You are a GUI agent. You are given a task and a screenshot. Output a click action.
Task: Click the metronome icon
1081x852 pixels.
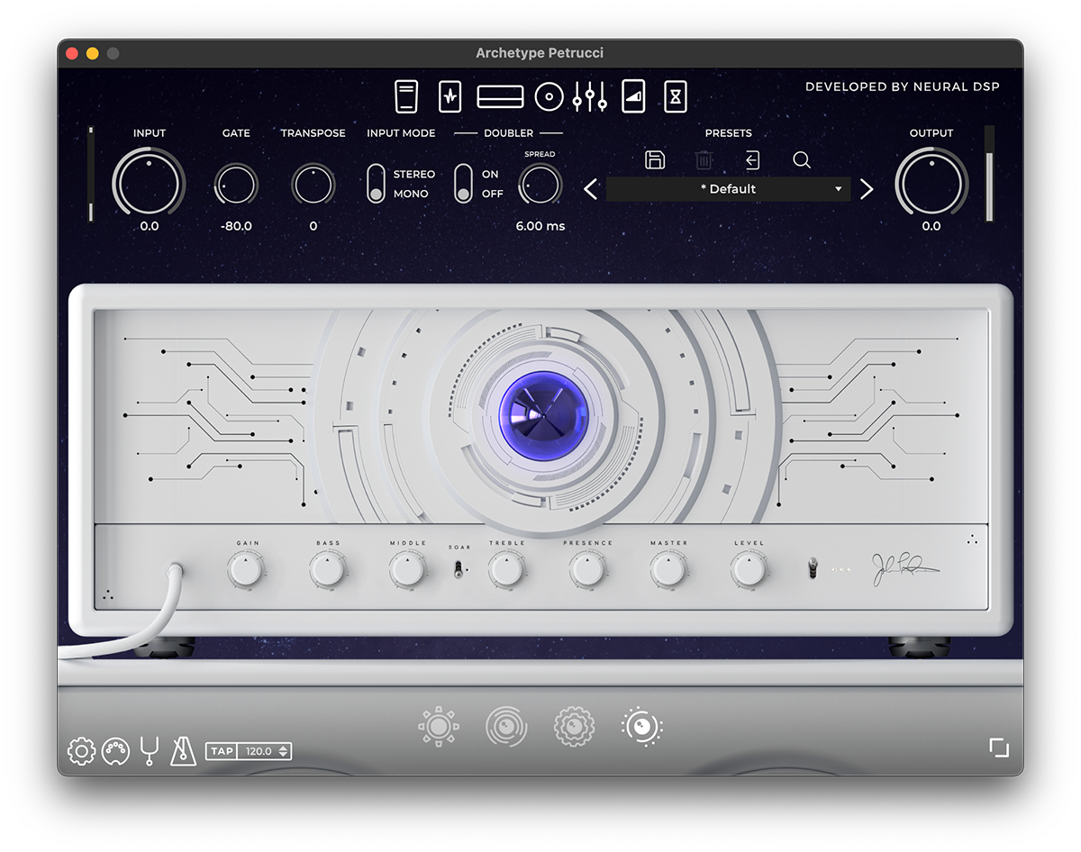pyautogui.click(x=185, y=750)
